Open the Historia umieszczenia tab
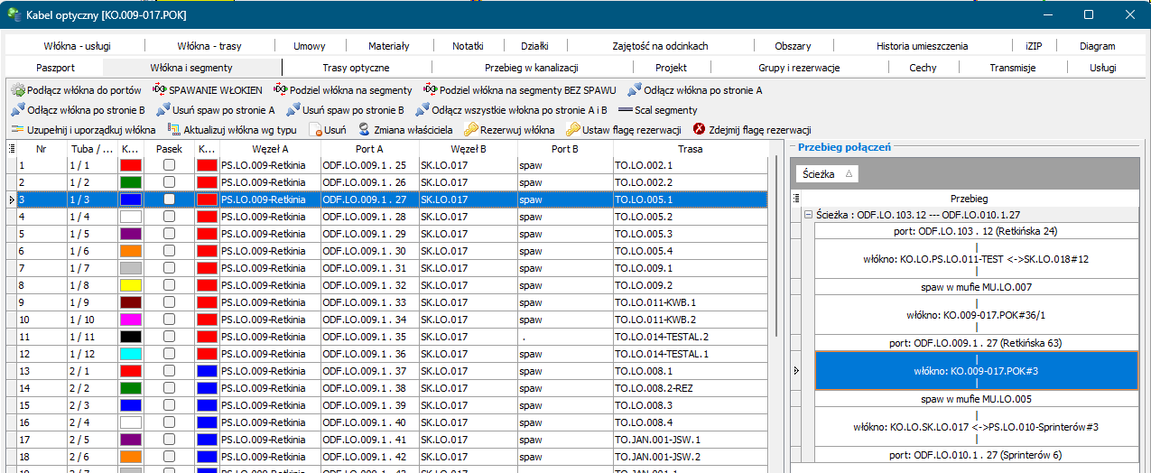 coord(922,46)
